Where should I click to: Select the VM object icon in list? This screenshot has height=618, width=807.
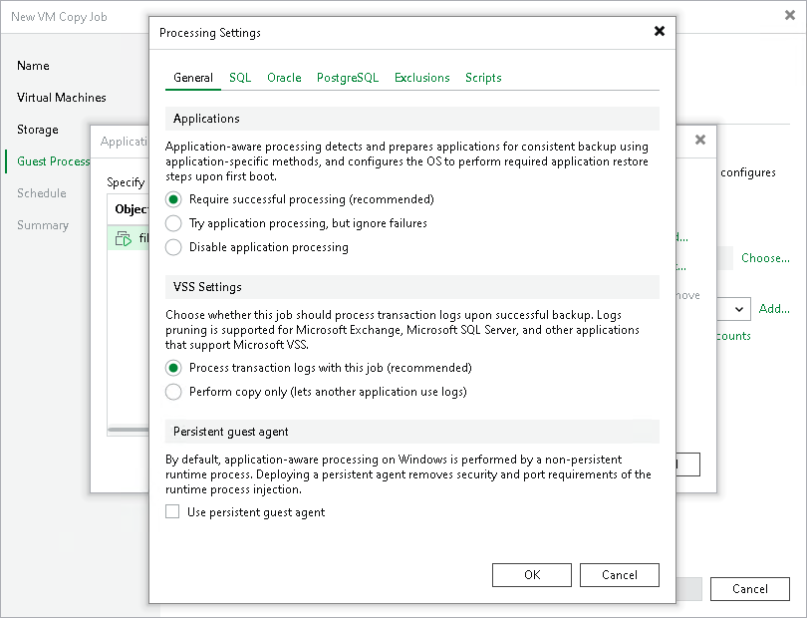point(124,239)
